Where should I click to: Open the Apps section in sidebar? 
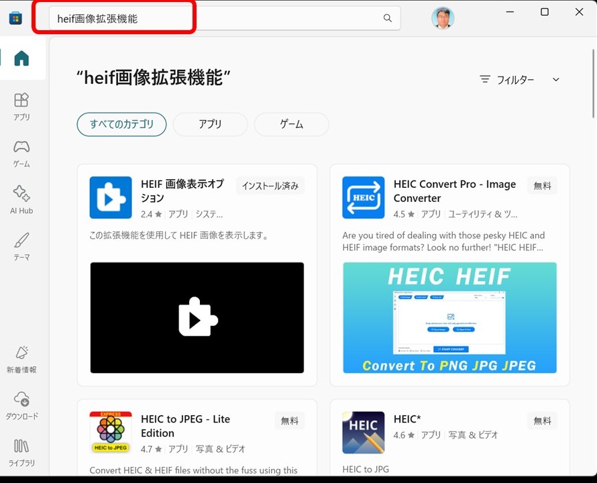coord(21,106)
